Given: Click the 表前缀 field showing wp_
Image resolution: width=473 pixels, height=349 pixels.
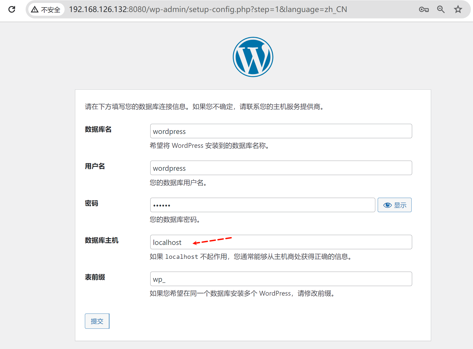Looking at the screenshot, I should [x=281, y=279].
